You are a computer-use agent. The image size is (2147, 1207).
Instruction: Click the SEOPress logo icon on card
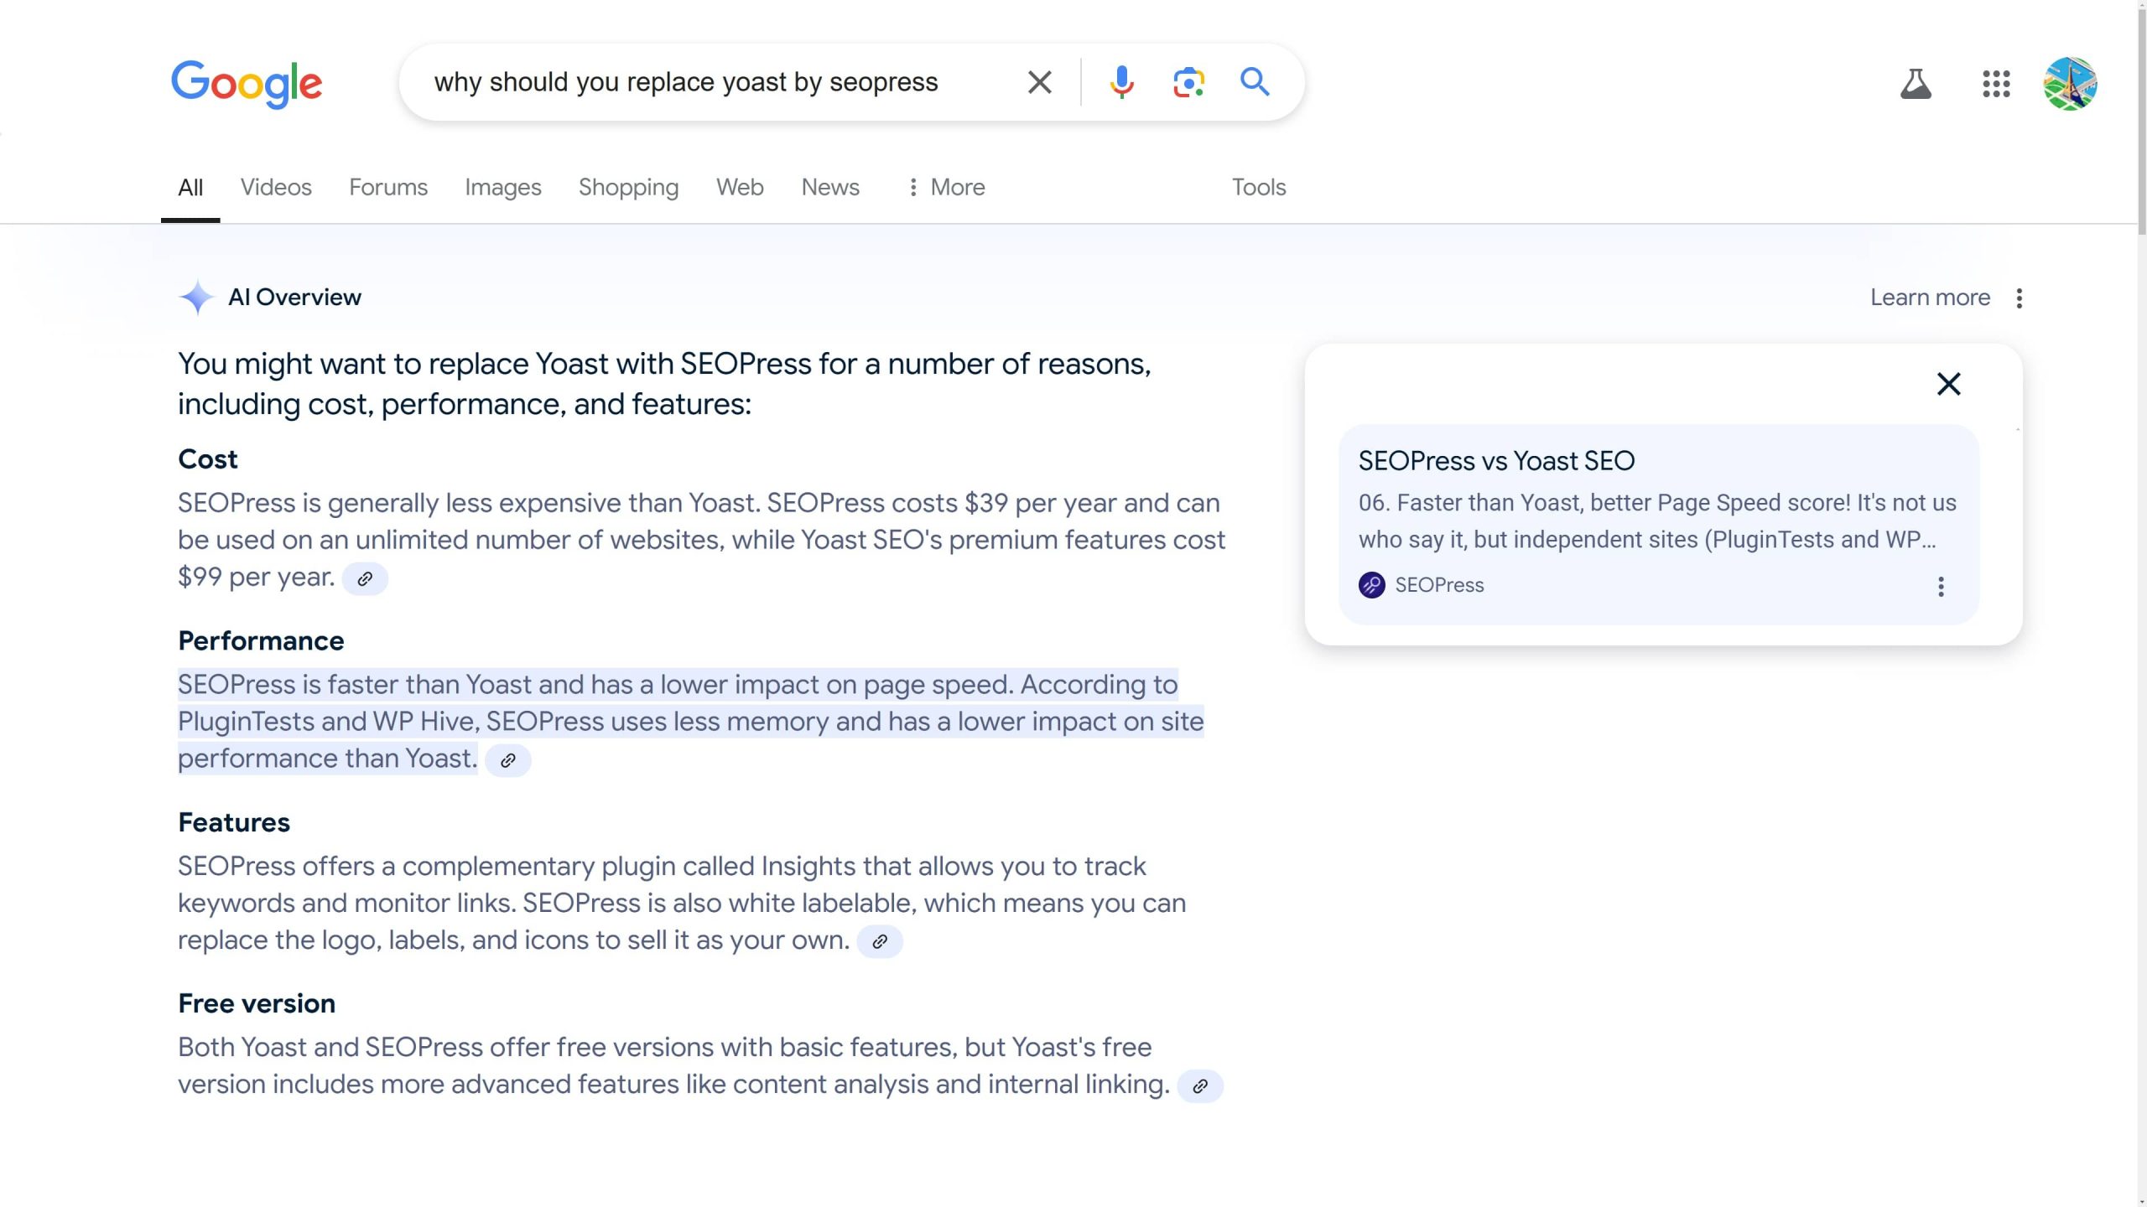[x=1371, y=583]
